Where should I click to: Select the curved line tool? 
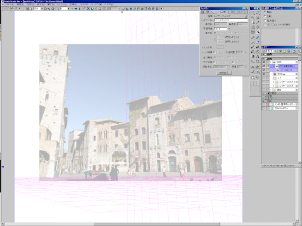(252, 61)
